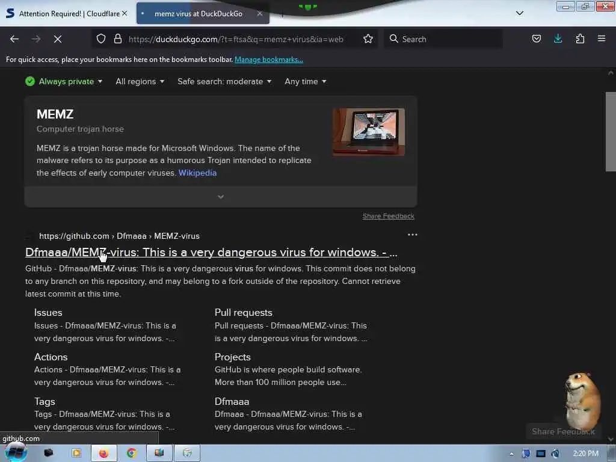The width and height of the screenshot is (616, 462).
Task: Click the MEMZ card heading
Action: click(55, 114)
